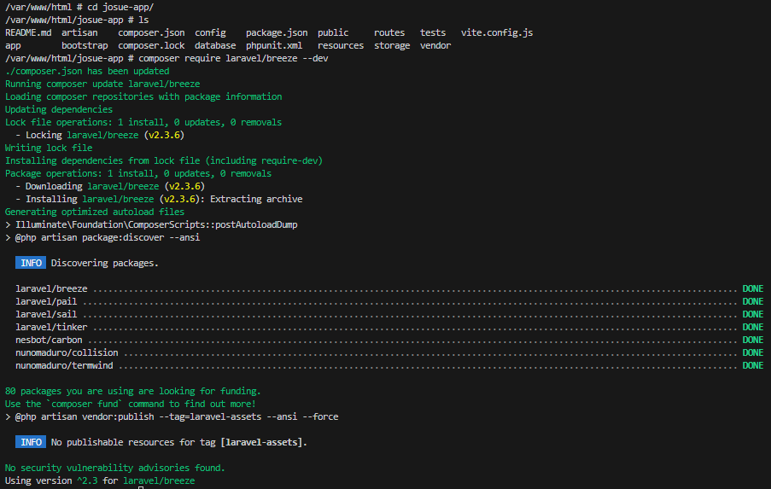Click the vendor directory name
Image resolution: width=771 pixels, height=489 pixels.
(435, 46)
